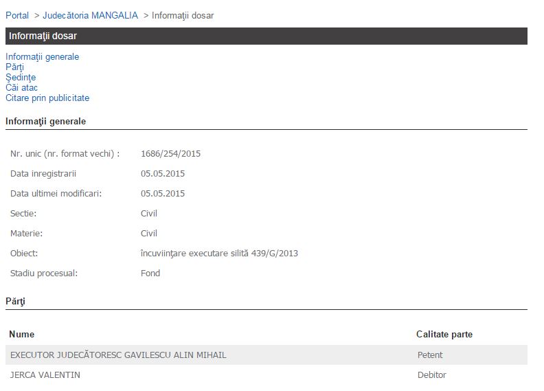Image resolution: width=544 pixels, height=391 pixels.
Task: Click the Portal breadcrumb link
Action: click(17, 15)
